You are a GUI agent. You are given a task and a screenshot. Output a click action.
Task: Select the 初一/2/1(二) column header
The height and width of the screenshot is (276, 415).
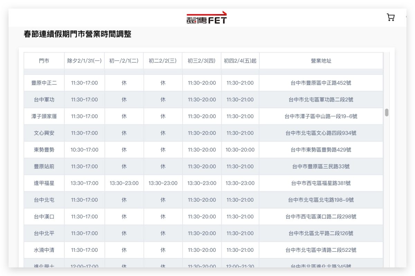point(124,61)
